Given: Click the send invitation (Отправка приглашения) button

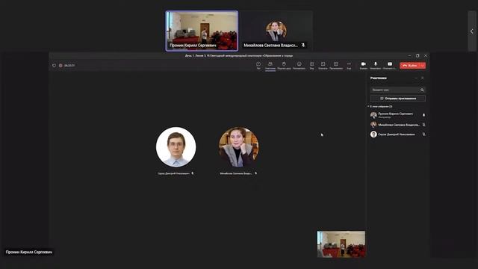Looking at the screenshot, I should (x=397, y=99).
